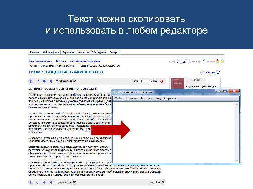Open the Акушерство учебник breadcrumb link

[59, 66]
